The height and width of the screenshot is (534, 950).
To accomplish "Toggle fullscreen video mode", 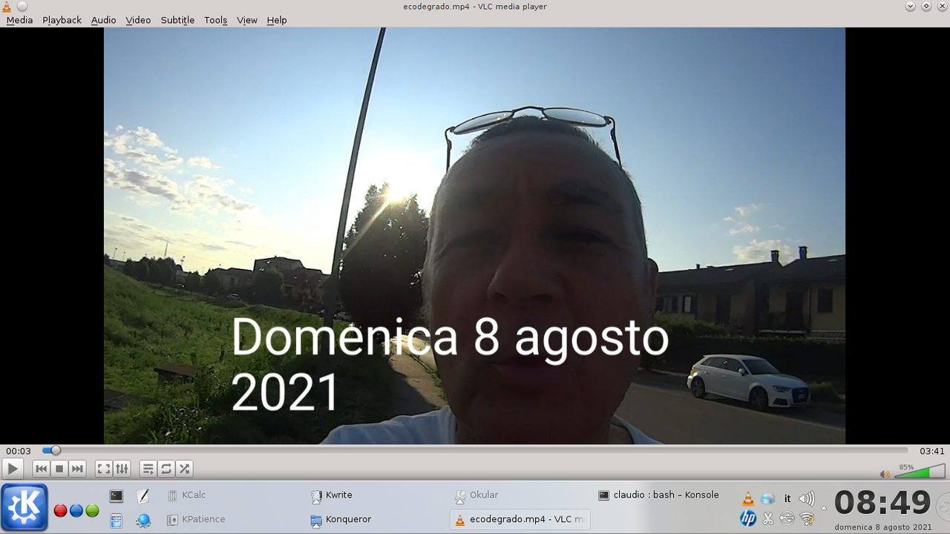I will (104, 469).
